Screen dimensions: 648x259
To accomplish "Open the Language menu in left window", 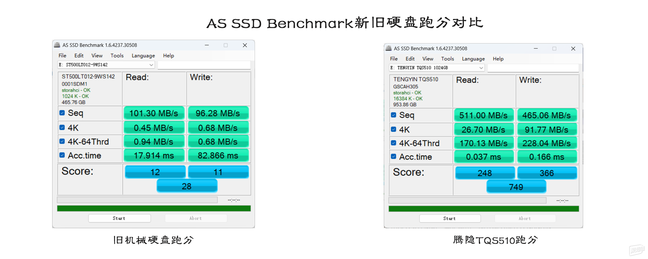I will click(143, 56).
